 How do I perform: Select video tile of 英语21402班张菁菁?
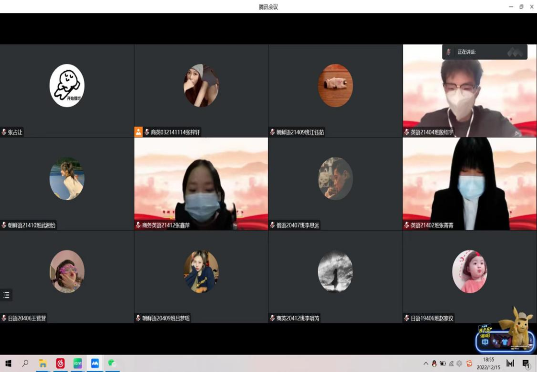coord(469,183)
